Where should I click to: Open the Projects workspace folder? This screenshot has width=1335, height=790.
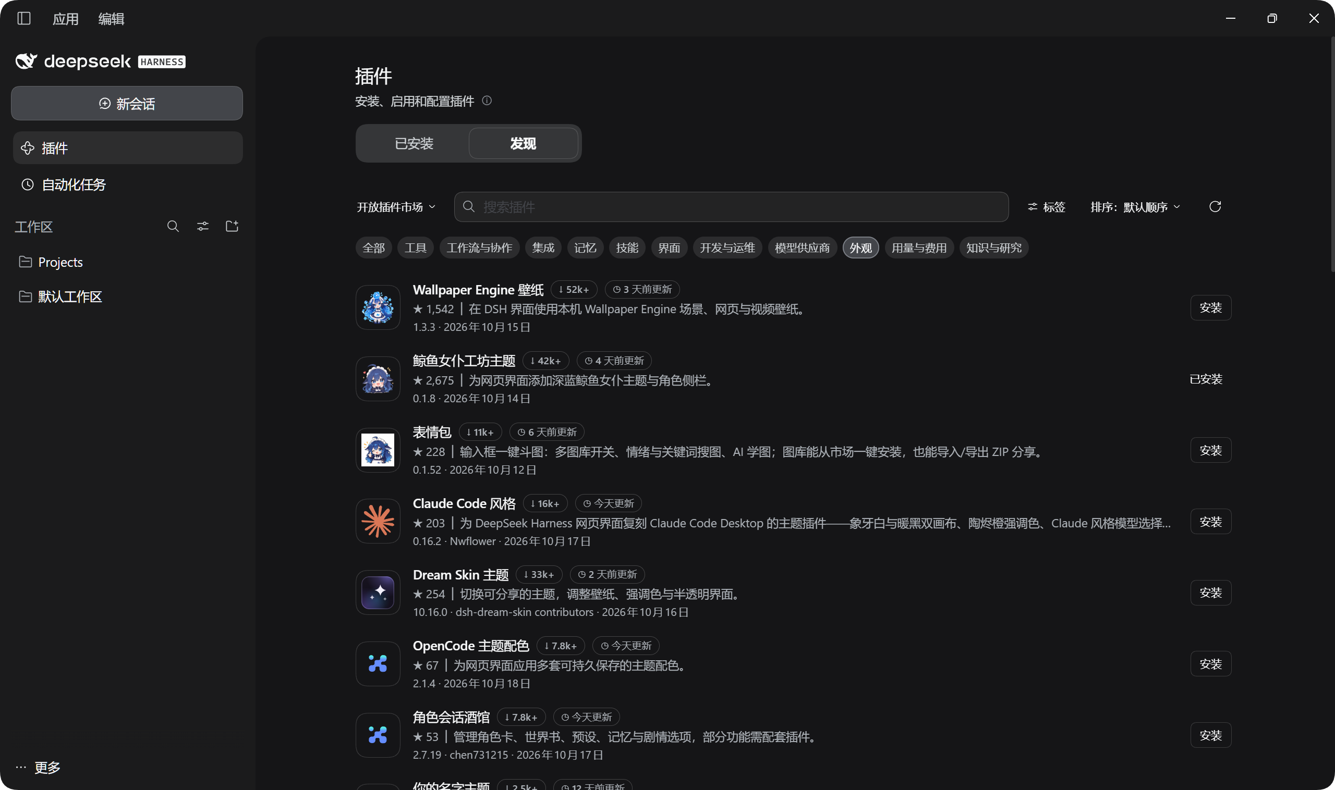(127, 262)
